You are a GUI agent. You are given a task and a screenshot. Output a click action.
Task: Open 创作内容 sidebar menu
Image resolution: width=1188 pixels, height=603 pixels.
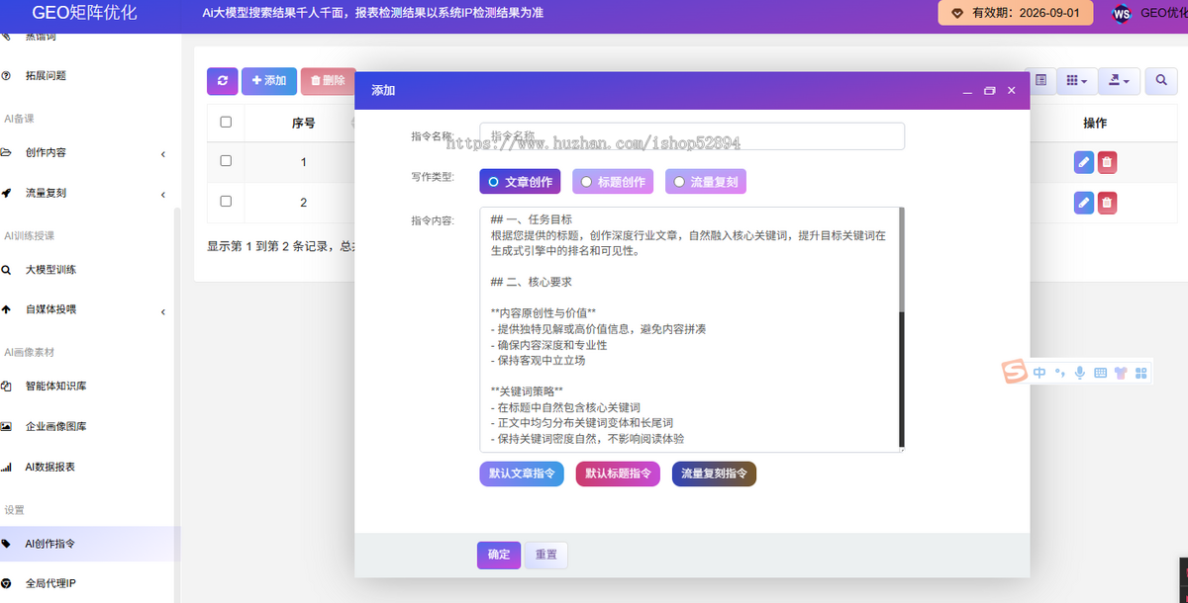tap(46, 152)
